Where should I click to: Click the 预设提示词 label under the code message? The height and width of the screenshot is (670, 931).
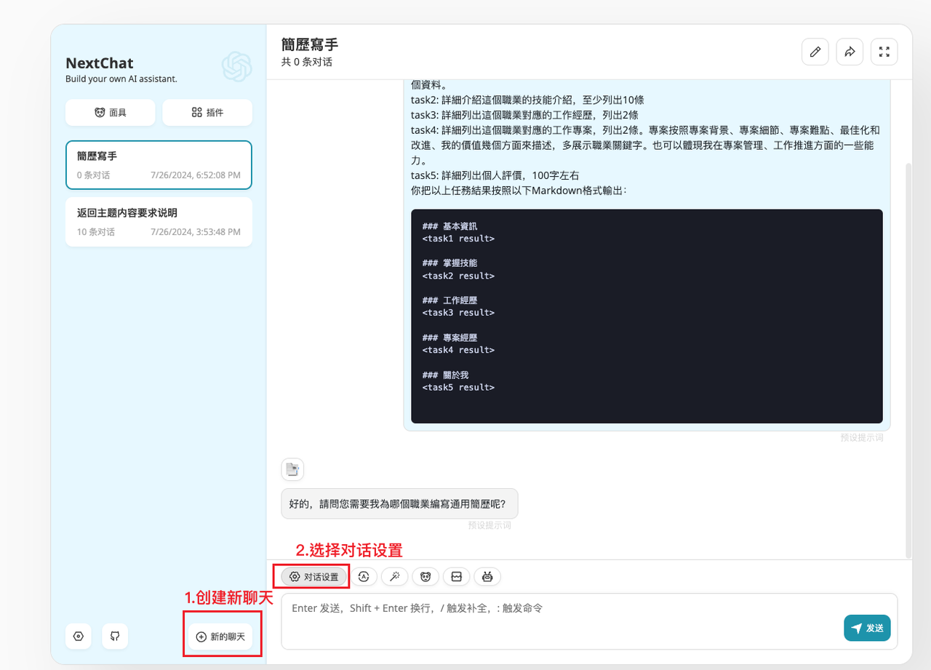(x=862, y=438)
